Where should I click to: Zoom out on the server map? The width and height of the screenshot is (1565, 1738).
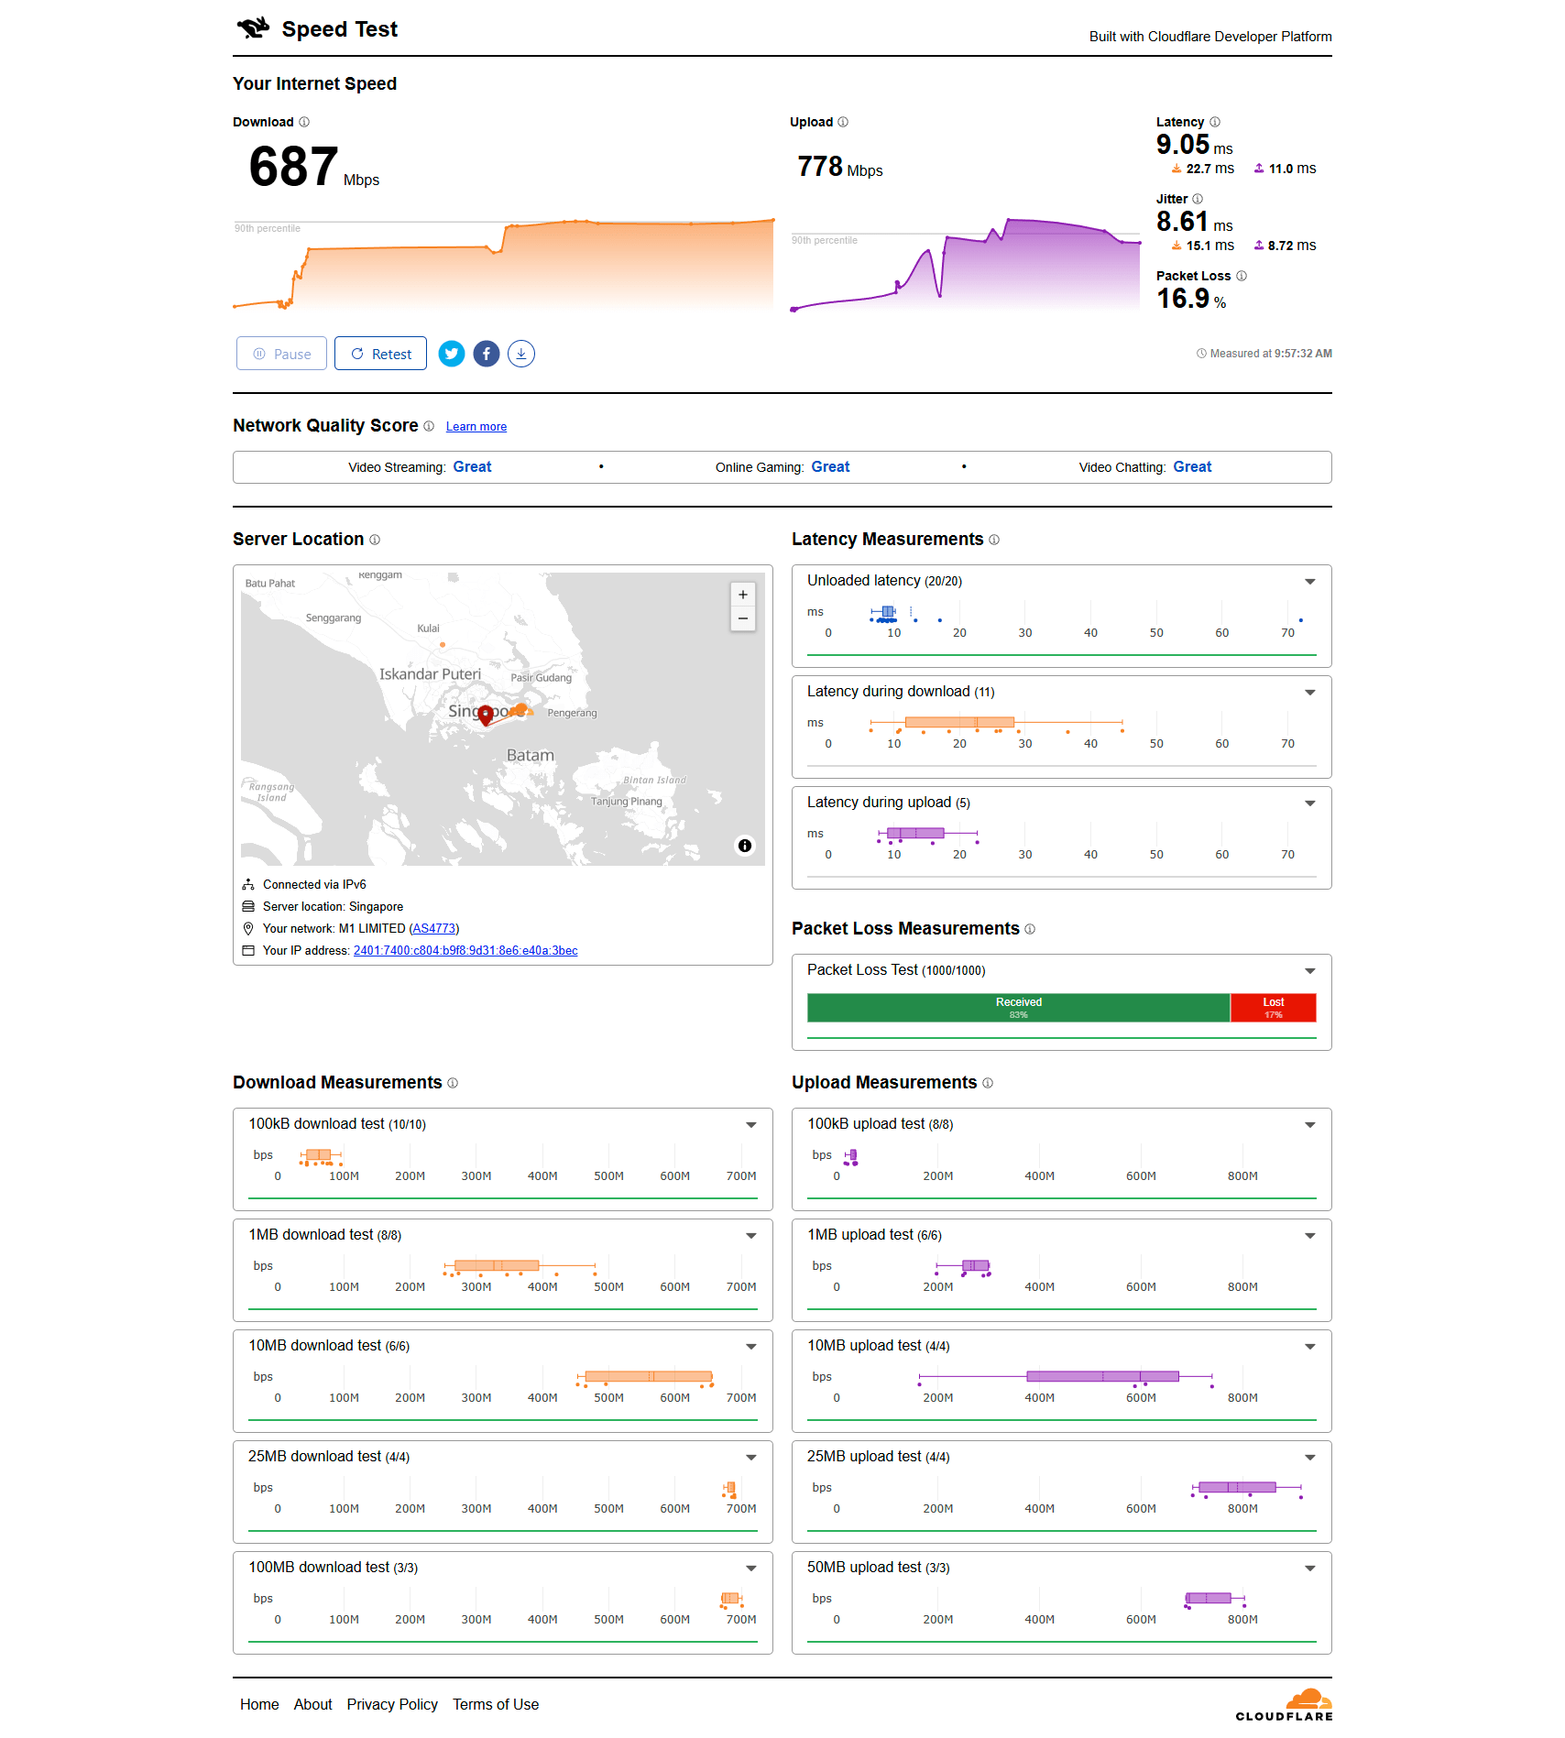coord(743,619)
